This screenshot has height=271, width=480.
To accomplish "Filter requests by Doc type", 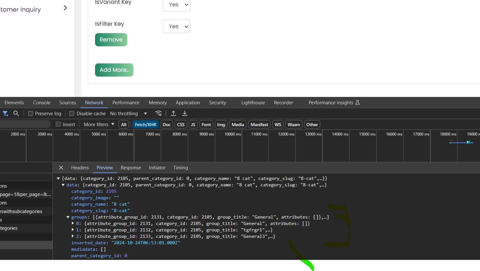I will pyautogui.click(x=167, y=125).
